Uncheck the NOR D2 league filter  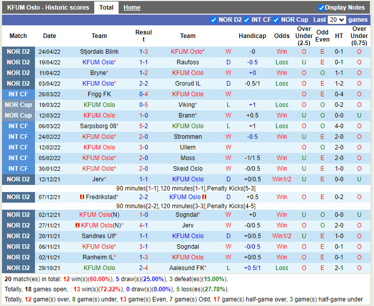pos(213,20)
